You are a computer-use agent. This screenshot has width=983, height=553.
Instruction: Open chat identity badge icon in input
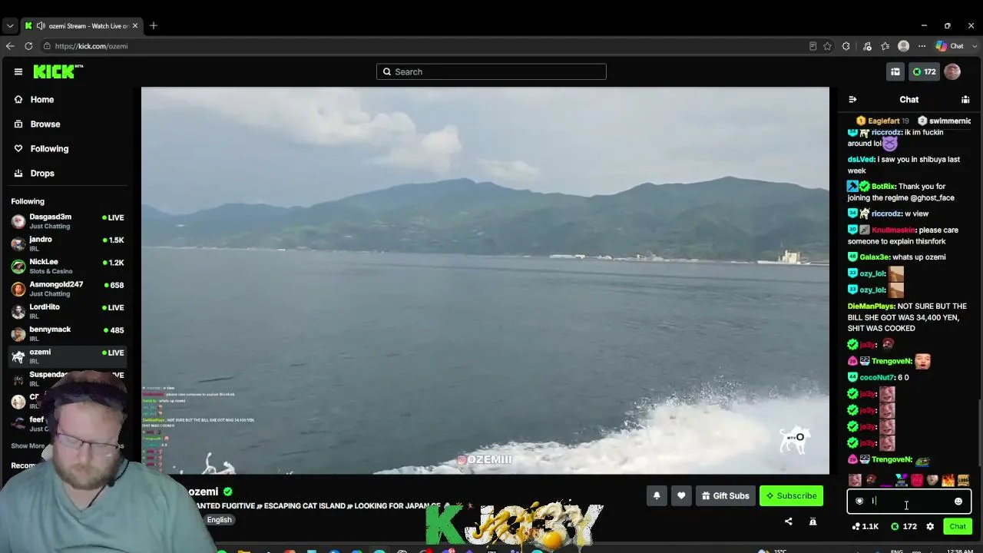(859, 502)
